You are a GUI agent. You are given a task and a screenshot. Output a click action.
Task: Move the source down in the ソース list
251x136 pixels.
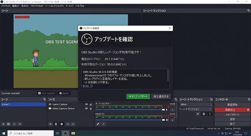click(73, 124)
